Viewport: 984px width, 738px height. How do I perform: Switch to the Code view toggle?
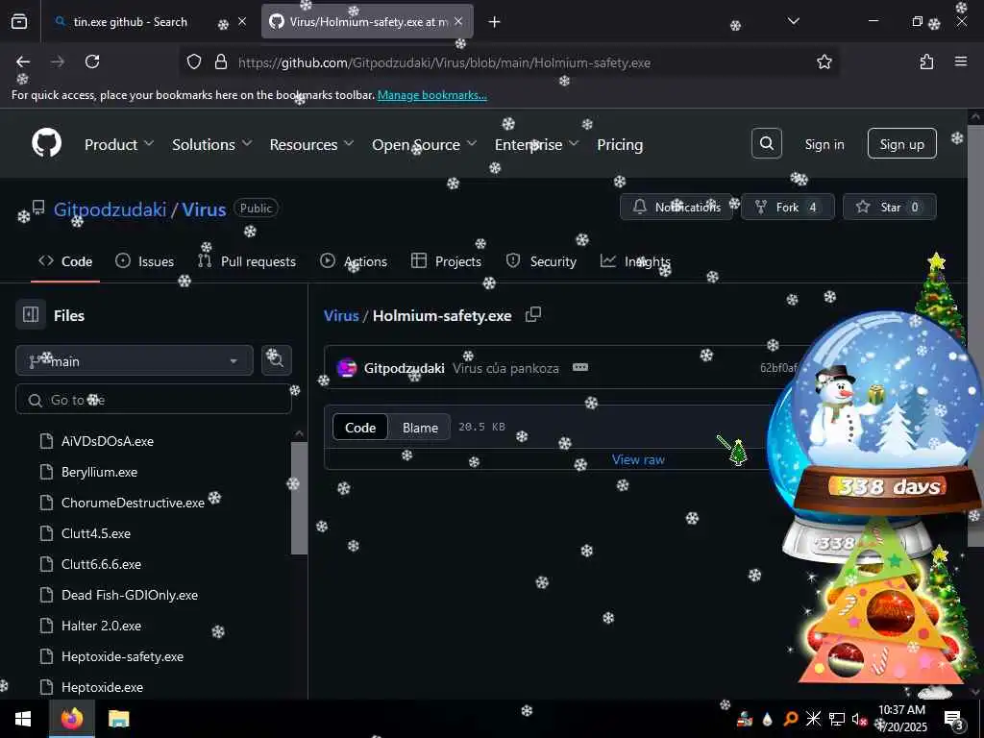(x=360, y=428)
